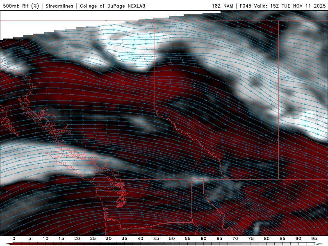This screenshot has width=328, height=246.
Task: Click the colorbar label 75
Action: pos(251,239)
